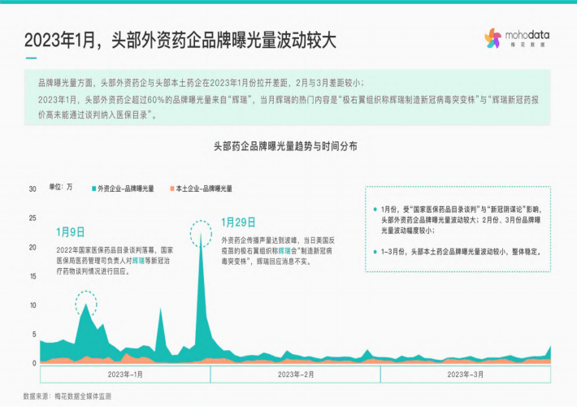This screenshot has width=577, height=407.
Task: Click the 本土企业-品牌曝光量 legend label
Action: (x=204, y=188)
